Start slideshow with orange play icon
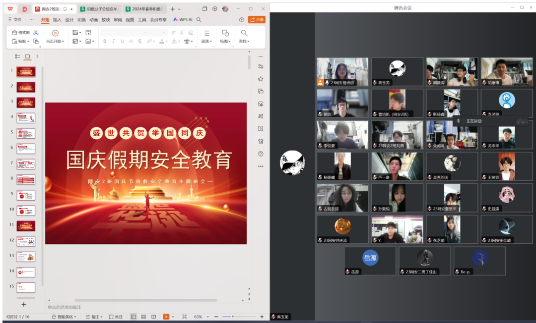Screen dimensions: 536x323 pos(166,317)
